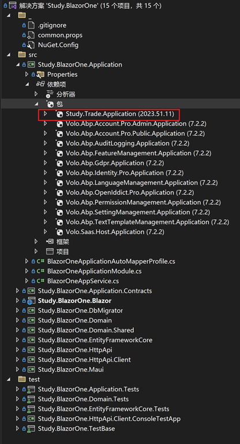Select the Study.BlazorOne.HttpApi.Client project
The width and height of the screenshot is (240, 444).
[x=84, y=360]
